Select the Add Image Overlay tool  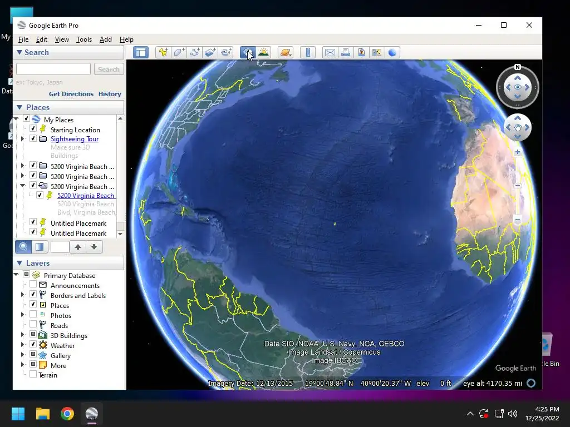point(210,52)
